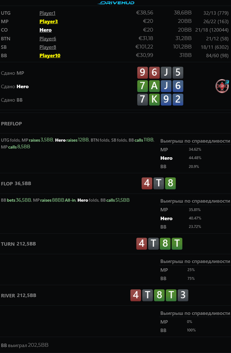Open the highlighted Player3 link

tap(48, 22)
